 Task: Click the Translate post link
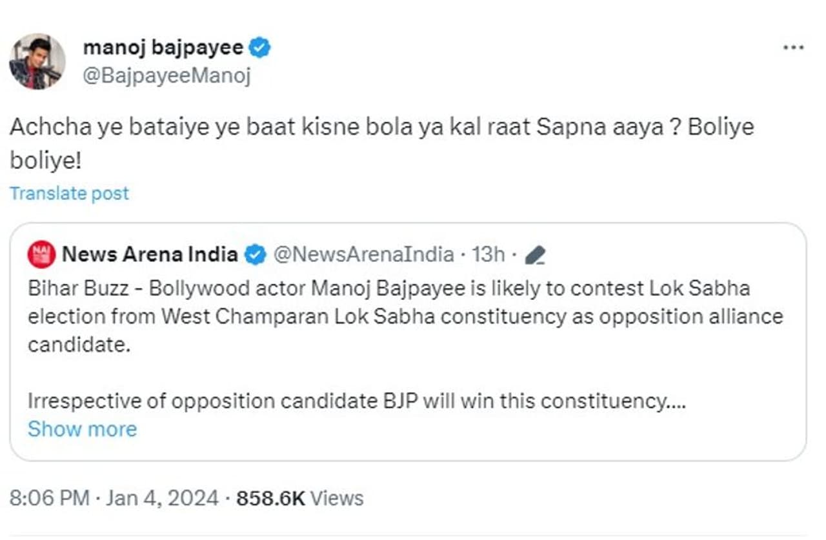coord(69,194)
